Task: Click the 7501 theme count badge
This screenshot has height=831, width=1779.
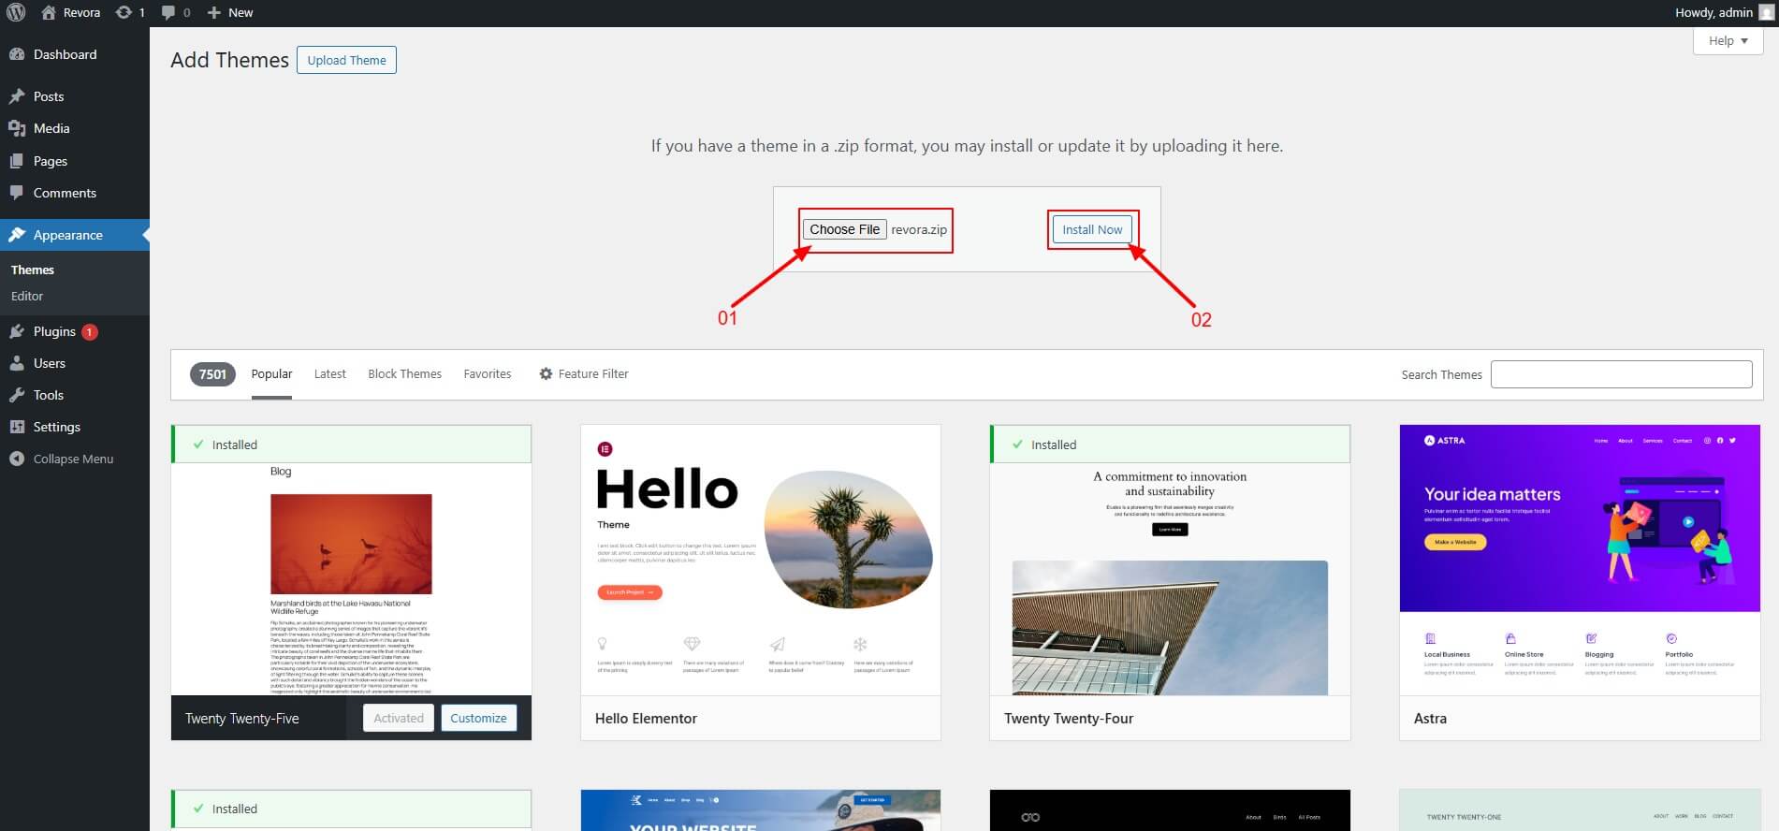Action: pyautogui.click(x=212, y=374)
